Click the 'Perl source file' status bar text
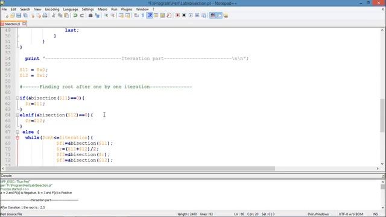The width and height of the screenshot is (386, 217). (11, 215)
